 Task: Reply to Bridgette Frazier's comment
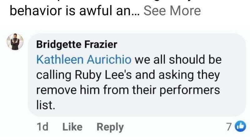(110, 127)
